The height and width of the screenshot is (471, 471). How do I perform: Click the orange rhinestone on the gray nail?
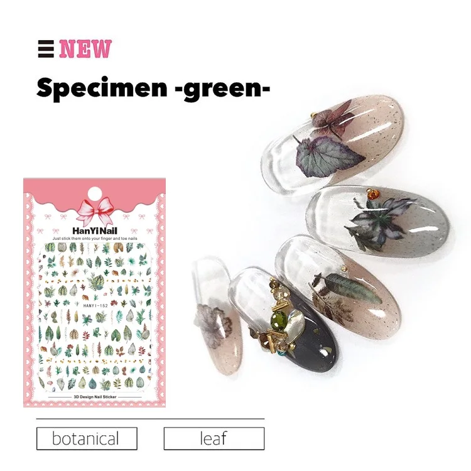[x=374, y=194]
